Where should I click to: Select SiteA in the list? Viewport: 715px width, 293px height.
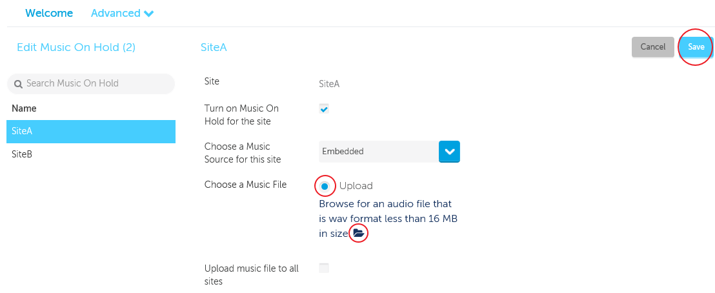(x=91, y=132)
